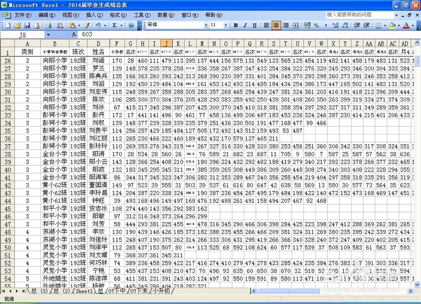Open a new workbook with the New icon
The height and width of the screenshot is (304, 421).
pos(8,25)
